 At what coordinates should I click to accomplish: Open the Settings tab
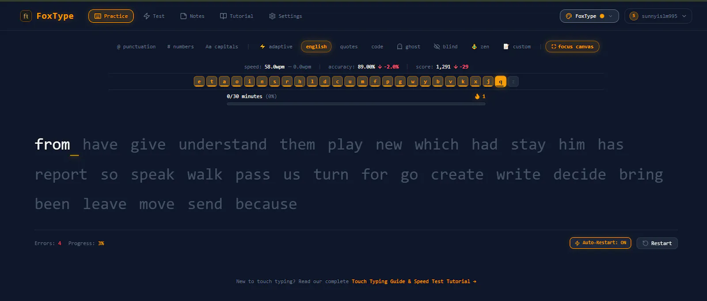click(285, 16)
